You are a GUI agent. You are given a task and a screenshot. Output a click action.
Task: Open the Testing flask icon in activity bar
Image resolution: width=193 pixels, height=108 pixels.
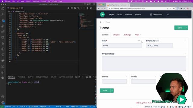[3, 43]
